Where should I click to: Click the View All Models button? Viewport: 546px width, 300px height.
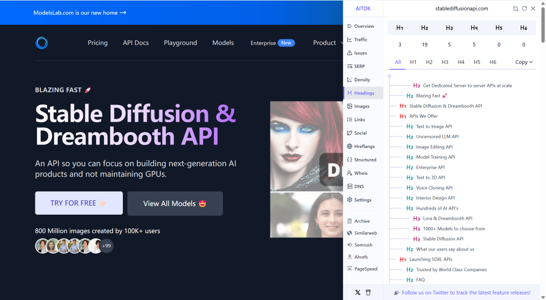coord(175,203)
